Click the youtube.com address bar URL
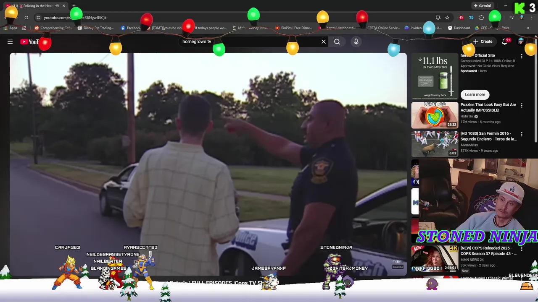 tap(75, 18)
